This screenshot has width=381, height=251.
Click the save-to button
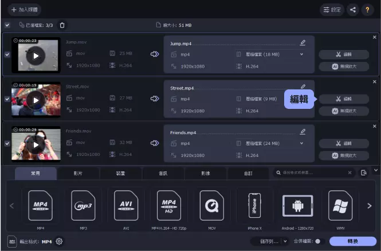tap(269, 241)
